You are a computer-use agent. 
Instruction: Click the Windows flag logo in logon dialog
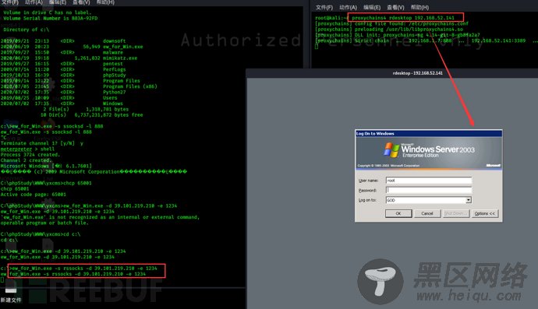point(391,149)
